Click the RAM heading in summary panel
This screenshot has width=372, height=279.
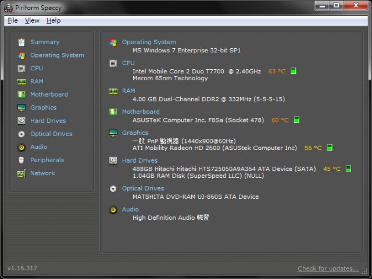click(x=128, y=91)
